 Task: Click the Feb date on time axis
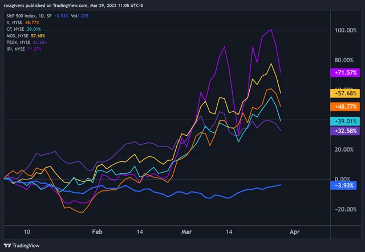(x=97, y=231)
